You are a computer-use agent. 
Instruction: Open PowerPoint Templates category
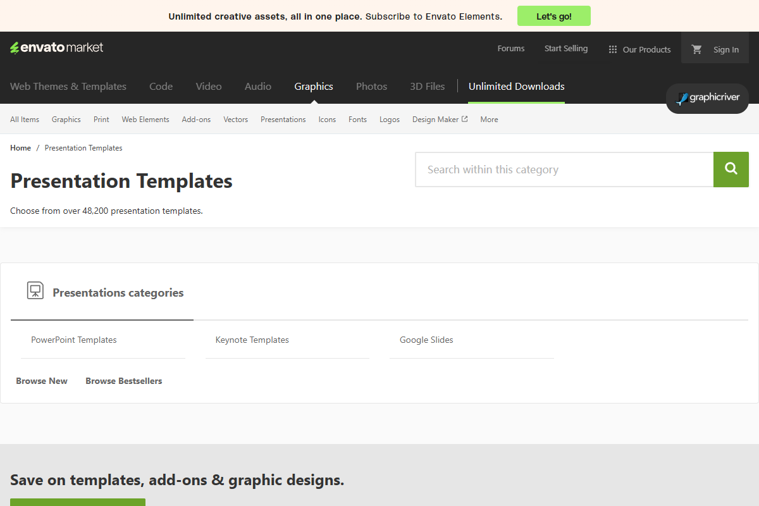click(x=73, y=340)
